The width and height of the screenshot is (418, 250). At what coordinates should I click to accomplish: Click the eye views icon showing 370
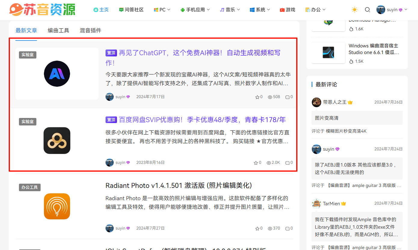pos(270,228)
